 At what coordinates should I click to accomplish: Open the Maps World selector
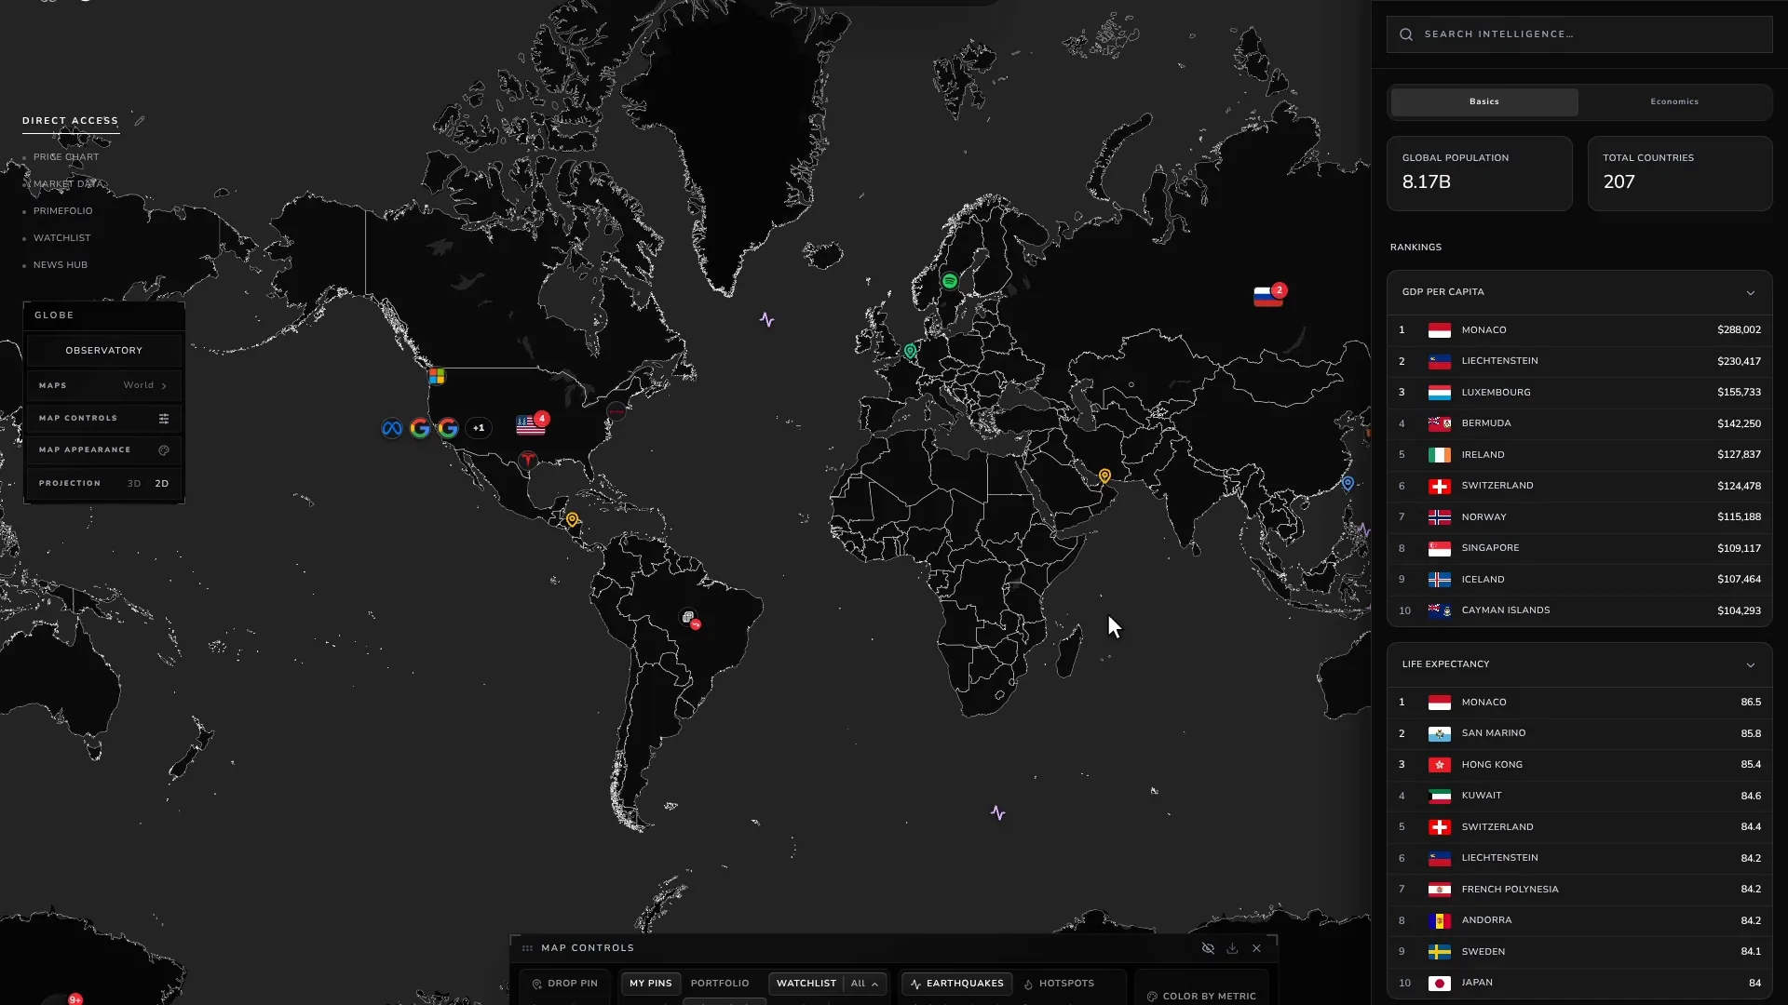point(103,386)
